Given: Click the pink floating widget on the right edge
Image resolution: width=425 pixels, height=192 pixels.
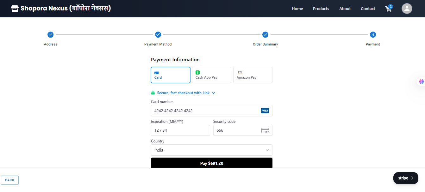Looking at the screenshot, I should (421, 81).
